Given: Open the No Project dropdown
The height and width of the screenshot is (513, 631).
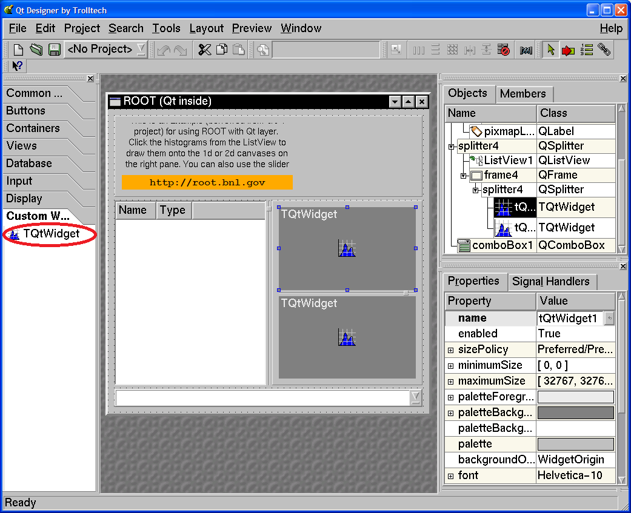Looking at the screenshot, I should 141,49.
